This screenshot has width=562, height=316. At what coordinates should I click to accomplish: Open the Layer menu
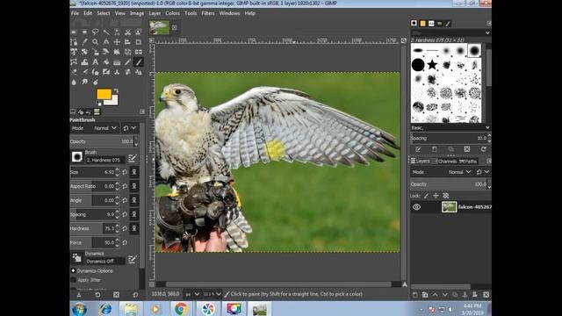coord(155,13)
